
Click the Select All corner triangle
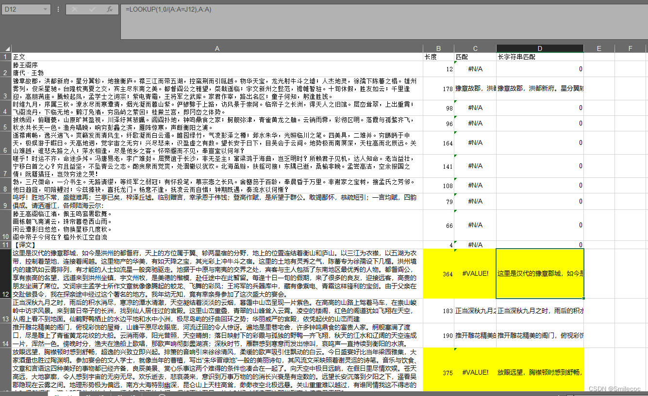tap(6, 48)
